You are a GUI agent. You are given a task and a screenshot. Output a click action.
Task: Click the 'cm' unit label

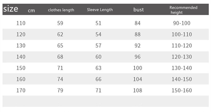pyautogui.click(x=32, y=11)
